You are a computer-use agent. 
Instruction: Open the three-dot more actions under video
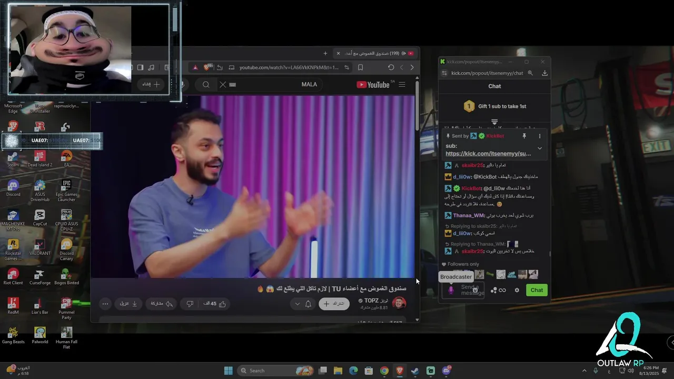click(x=105, y=304)
